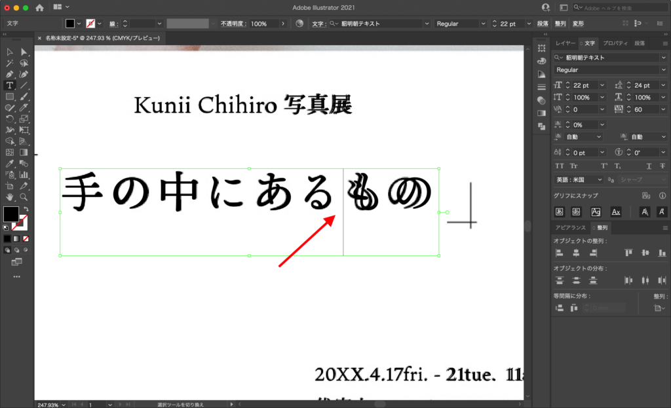Viewport: 671px width, 408px height.
Task: Open leading 24 pt dropdown
Action: click(x=663, y=85)
